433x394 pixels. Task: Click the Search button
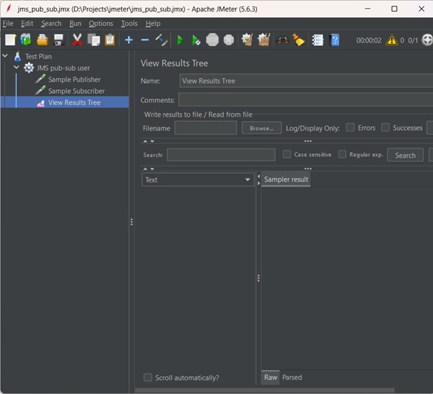(405, 155)
